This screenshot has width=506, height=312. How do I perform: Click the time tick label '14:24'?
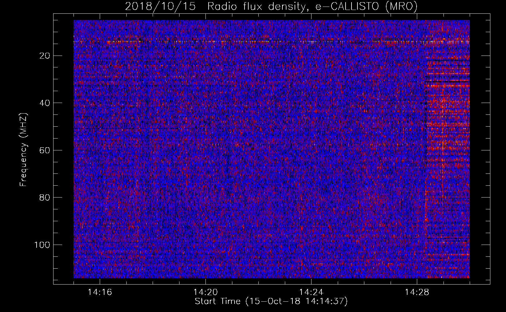[311, 292]
